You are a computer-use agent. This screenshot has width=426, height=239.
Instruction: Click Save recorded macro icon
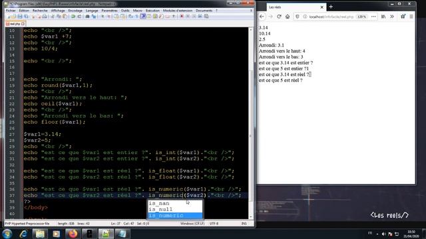(x=206, y=16)
